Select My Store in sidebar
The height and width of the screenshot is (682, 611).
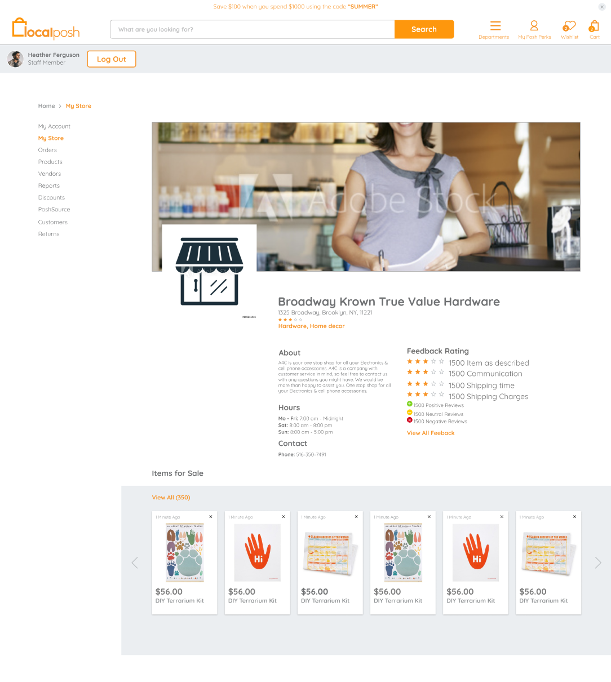[51, 138]
